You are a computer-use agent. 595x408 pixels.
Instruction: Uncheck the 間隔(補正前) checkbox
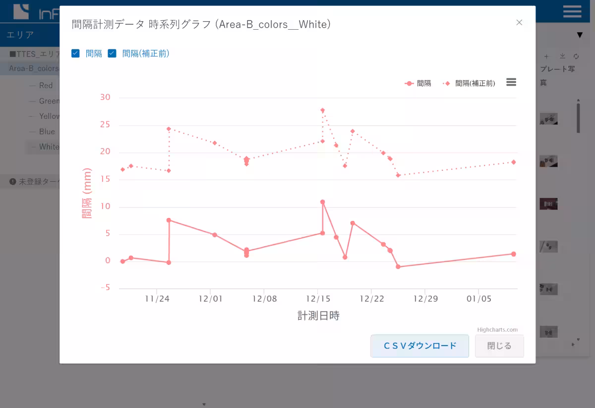click(x=112, y=53)
